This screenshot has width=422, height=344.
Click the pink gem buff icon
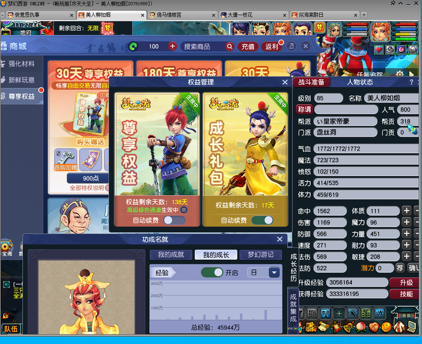click(401, 50)
